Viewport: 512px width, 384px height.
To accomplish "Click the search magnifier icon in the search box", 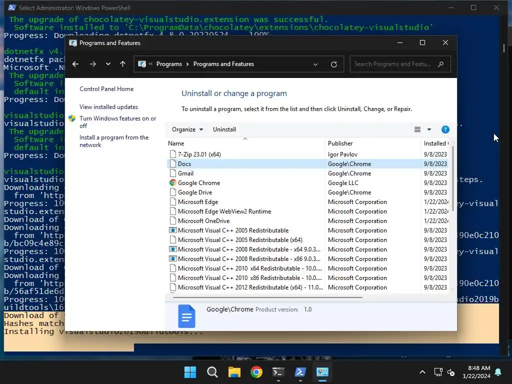I will [441, 64].
